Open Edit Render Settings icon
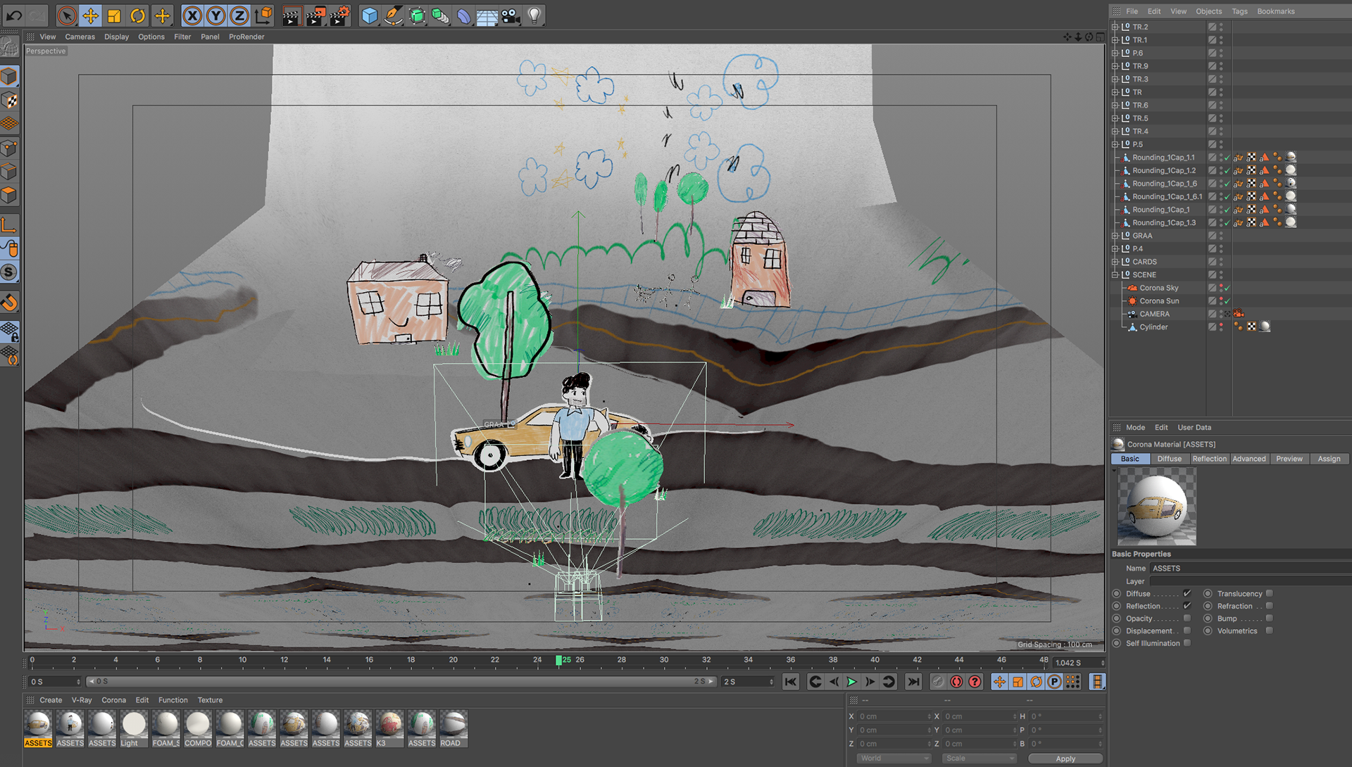 click(339, 15)
